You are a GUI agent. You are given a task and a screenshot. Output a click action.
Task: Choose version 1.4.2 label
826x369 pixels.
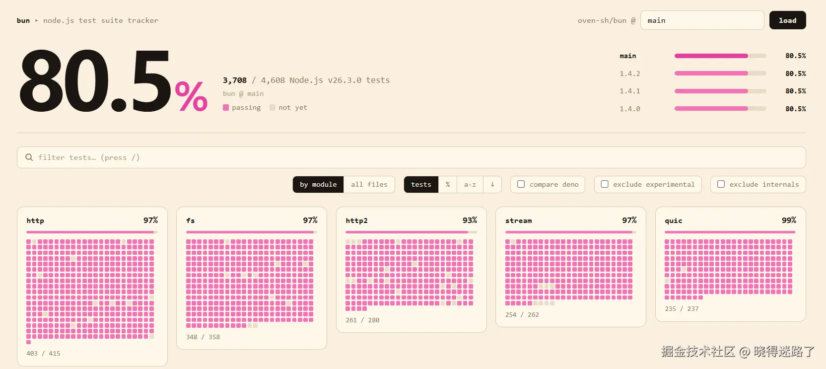tap(630, 74)
